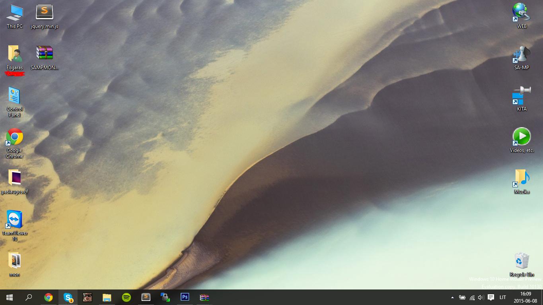Select the jquery.min.js file icon

(x=45, y=17)
